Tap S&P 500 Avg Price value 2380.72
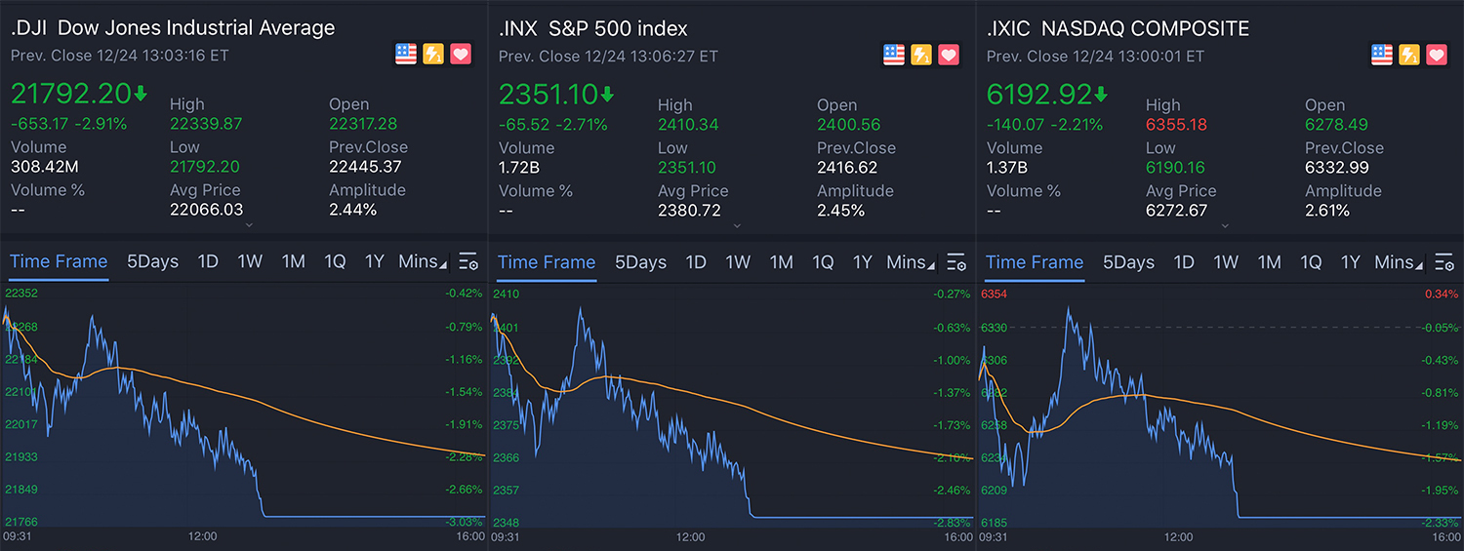 pos(688,210)
